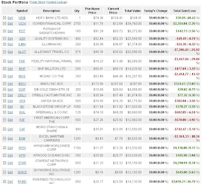Expand the HDB row details
Viewport: 202px width, 184px height.
5,18
